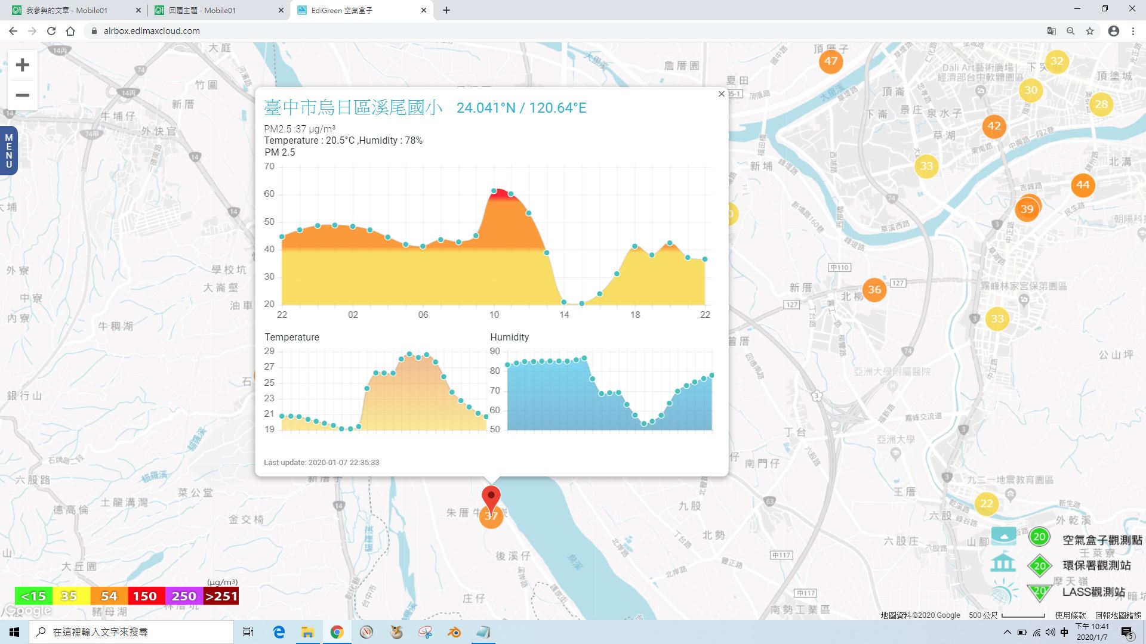This screenshot has height=644, width=1146.
Task: Click the red map pin marker
Action: click(491, 500)
